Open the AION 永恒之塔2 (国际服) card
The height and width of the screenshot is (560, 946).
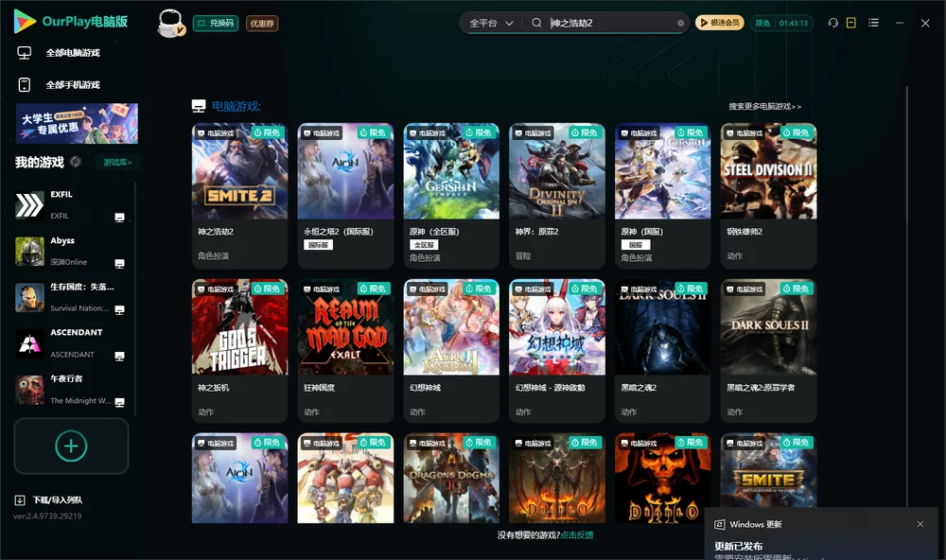345,196
